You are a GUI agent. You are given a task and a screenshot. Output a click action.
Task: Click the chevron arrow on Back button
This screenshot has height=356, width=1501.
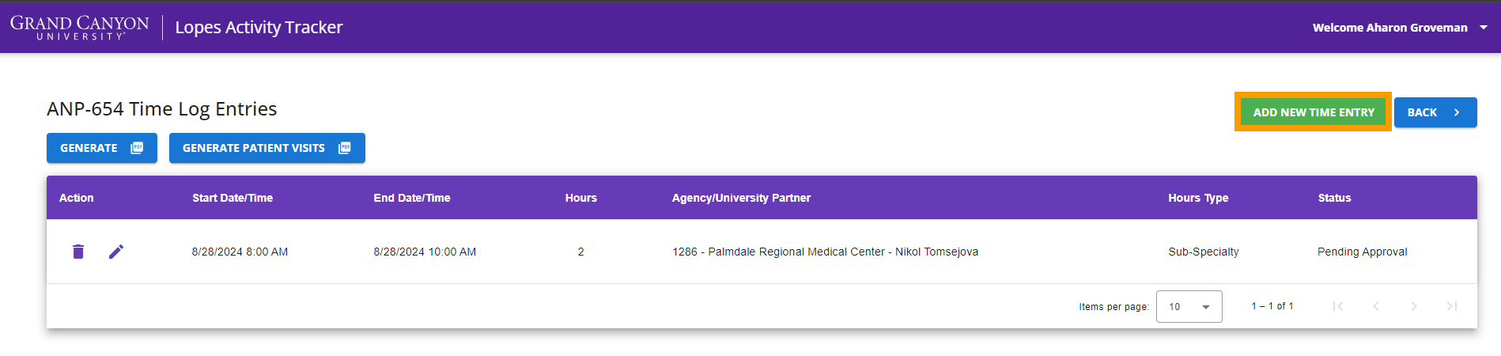[1457, 112]
